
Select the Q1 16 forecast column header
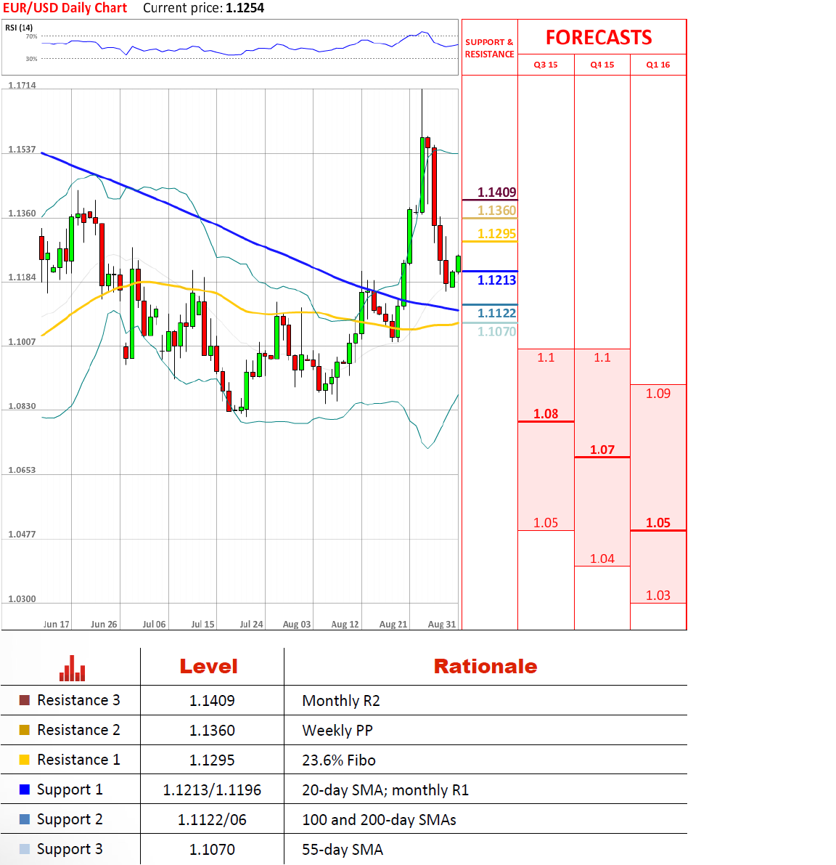click(x=658, y=65)
